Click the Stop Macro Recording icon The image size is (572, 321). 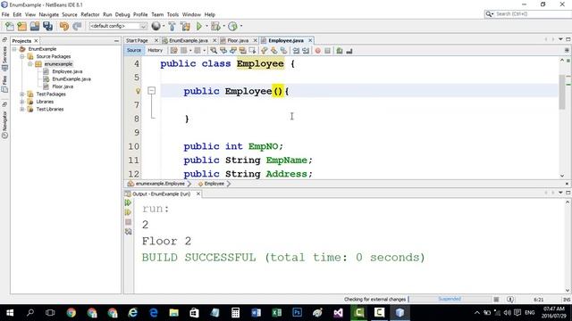click(x=328, y=51)
